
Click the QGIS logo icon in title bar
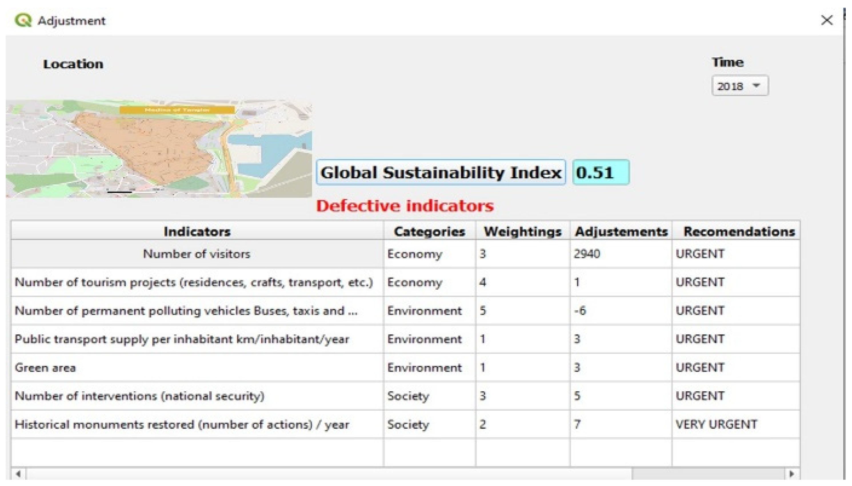click(x=23, y=20)
